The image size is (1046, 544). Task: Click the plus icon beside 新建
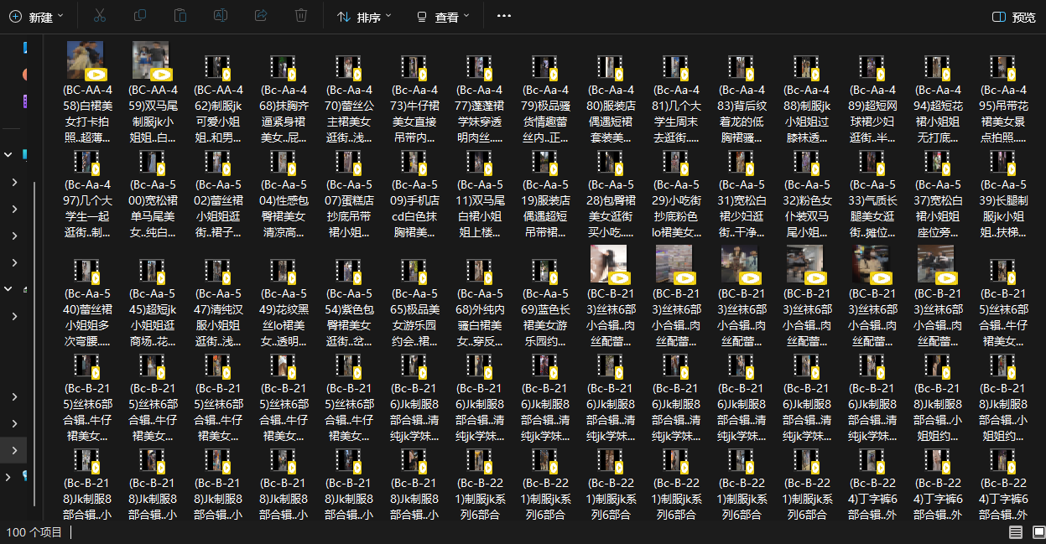click(x=15, y=17)
